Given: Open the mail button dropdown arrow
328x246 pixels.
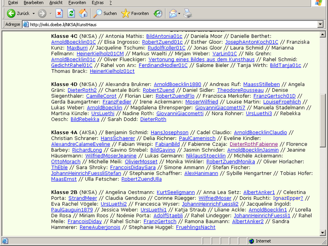Looking at the screenshot, I should click(179, 14).
